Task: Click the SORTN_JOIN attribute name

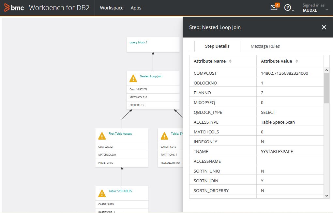Action: point(206,181)
